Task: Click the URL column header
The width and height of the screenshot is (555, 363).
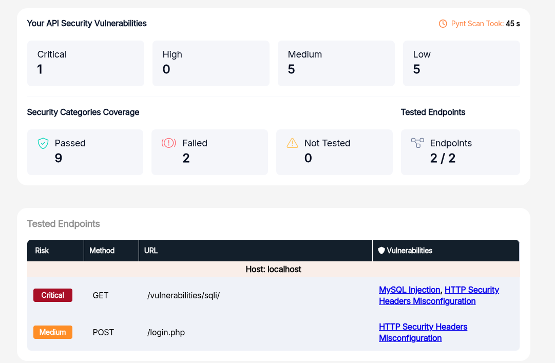Action: pos(151,251)
